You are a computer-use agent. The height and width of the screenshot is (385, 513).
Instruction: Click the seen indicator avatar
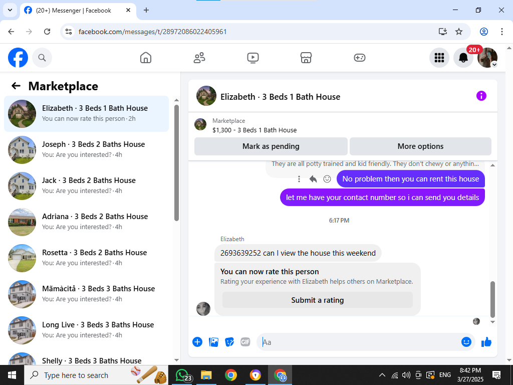[x=476, y=321]
